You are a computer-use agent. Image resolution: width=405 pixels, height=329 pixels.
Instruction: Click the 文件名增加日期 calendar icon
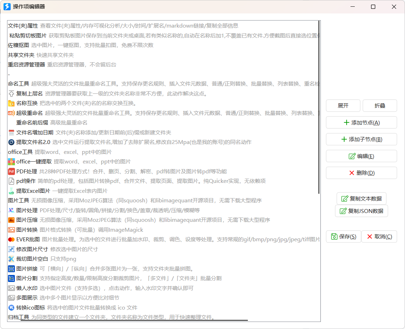coord(11,132)
